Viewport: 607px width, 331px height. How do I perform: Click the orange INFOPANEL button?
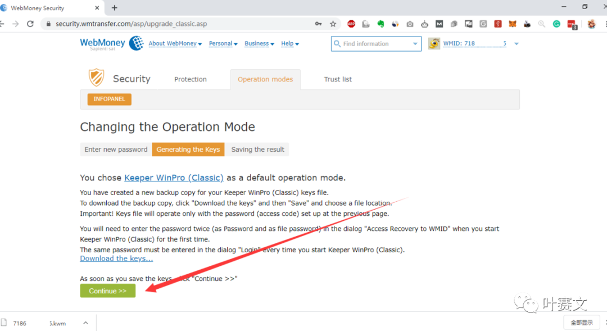coord(109,99)
